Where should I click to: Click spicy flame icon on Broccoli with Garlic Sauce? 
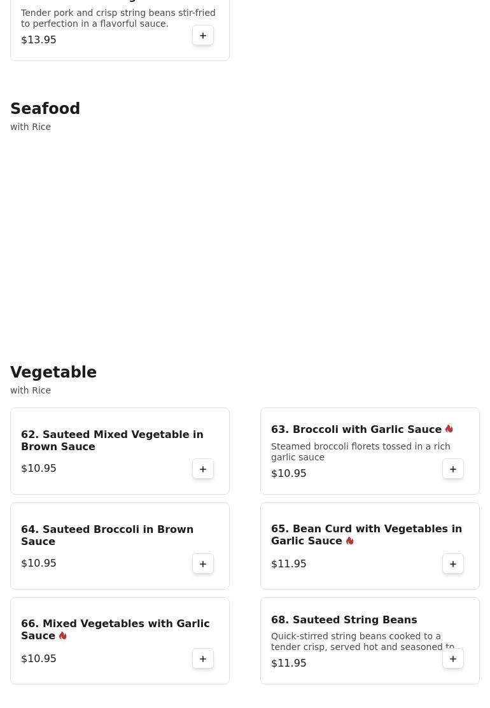click(x=449, y=429)
